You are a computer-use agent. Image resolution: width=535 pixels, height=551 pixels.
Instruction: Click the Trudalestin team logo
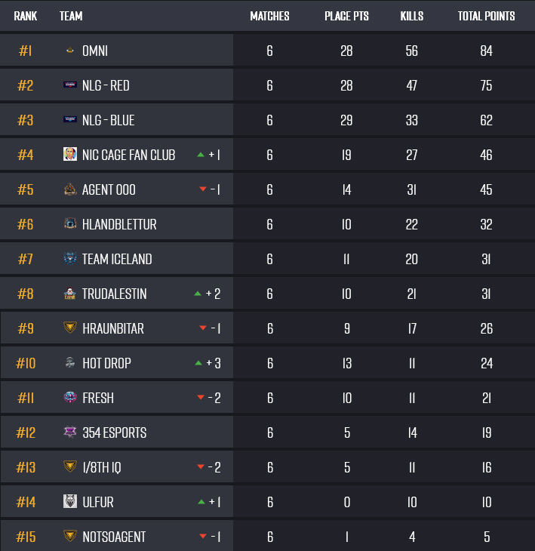pyautogui.click(x=70, y=294)
